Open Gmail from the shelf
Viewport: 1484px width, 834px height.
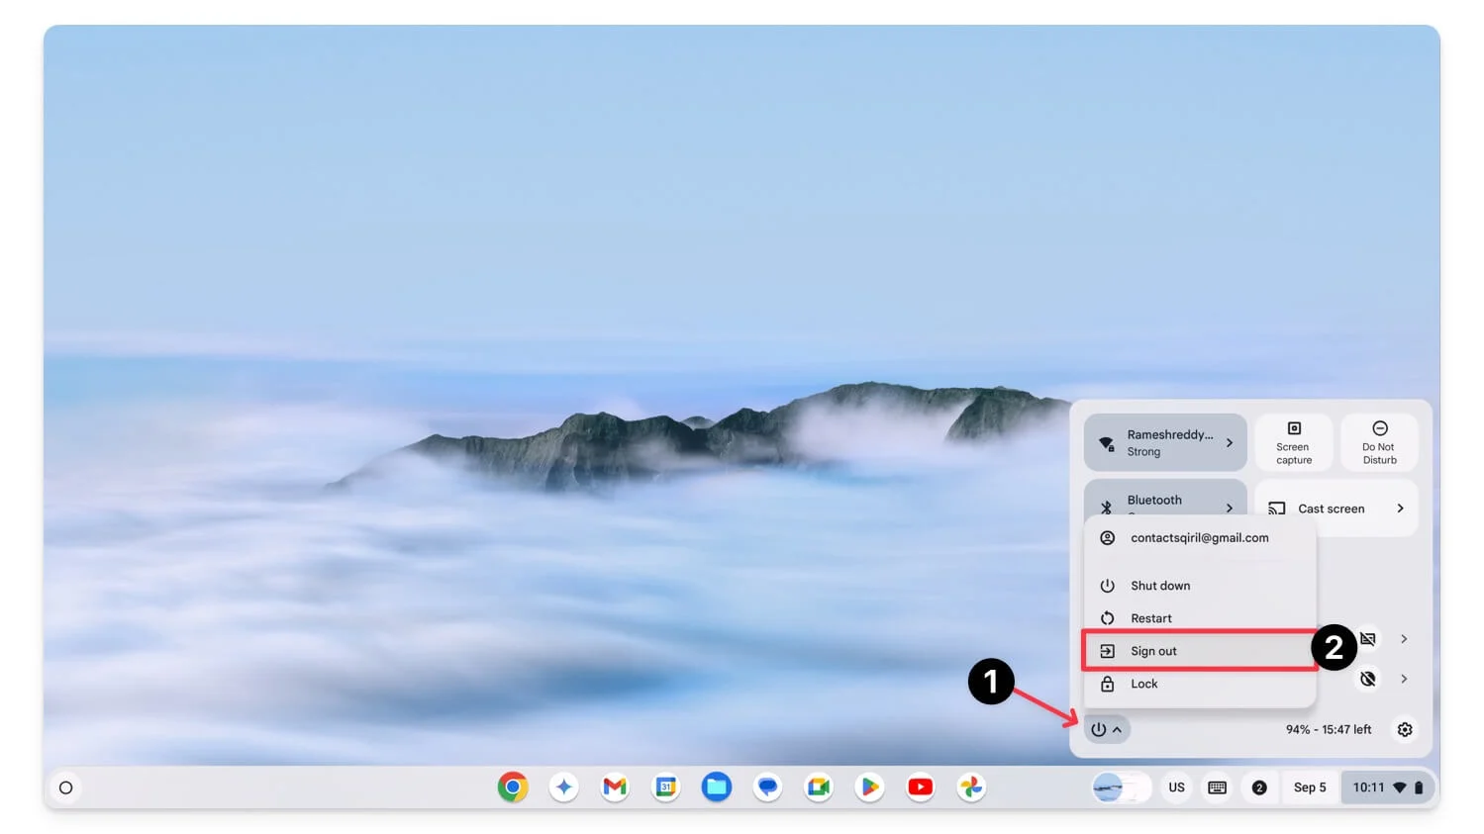click(615, 788)
